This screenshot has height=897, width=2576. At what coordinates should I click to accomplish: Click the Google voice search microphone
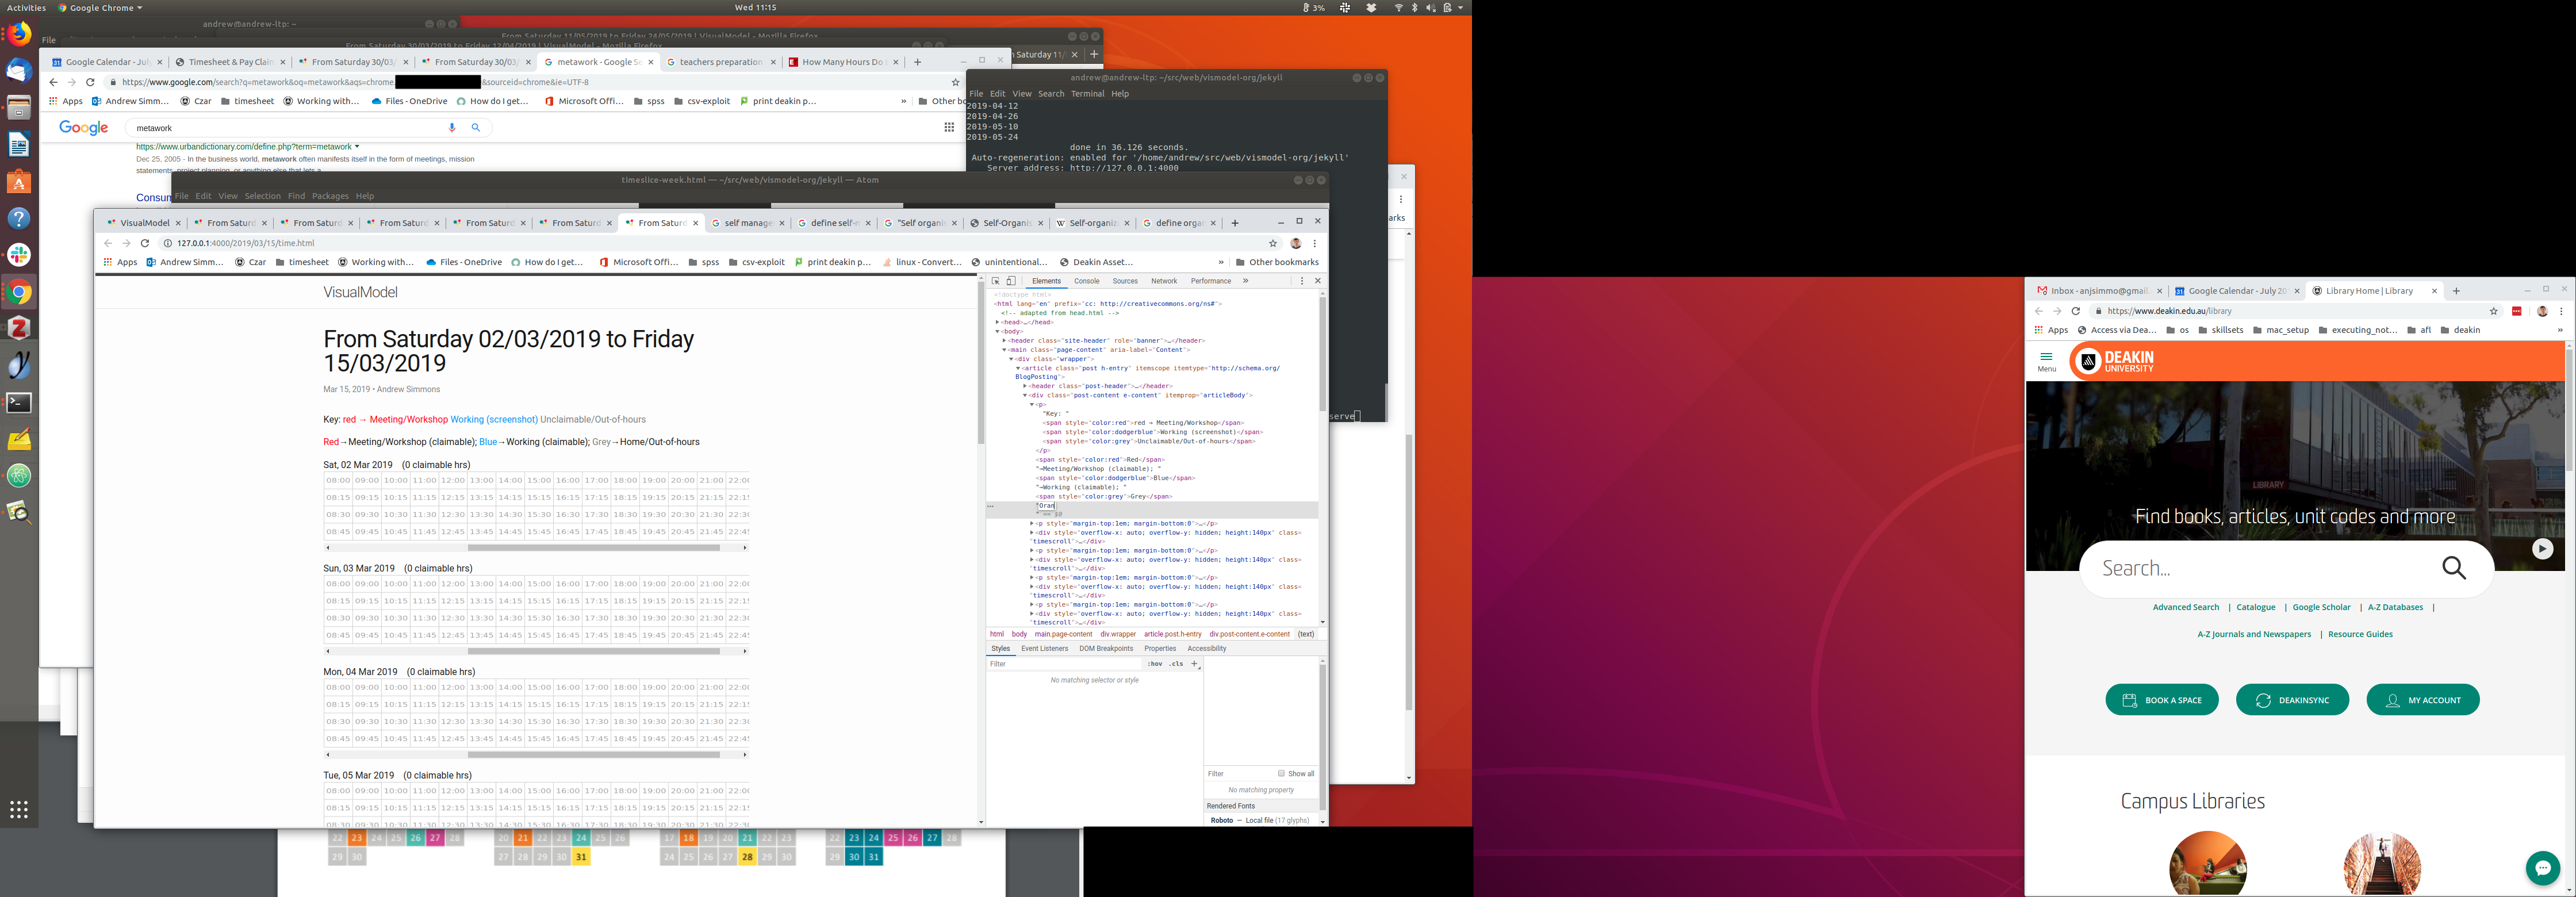[452, 128]
